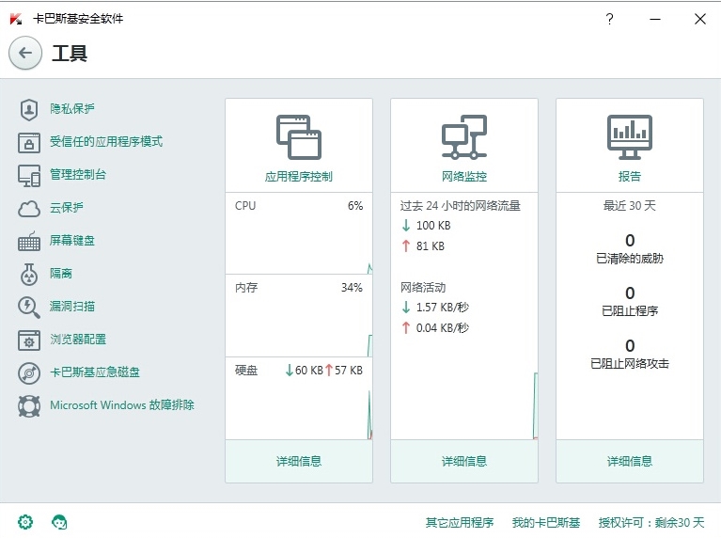Click the Kaspersky logo in title bar
Viewport: 721px width, 538px height.
point(16,19)
